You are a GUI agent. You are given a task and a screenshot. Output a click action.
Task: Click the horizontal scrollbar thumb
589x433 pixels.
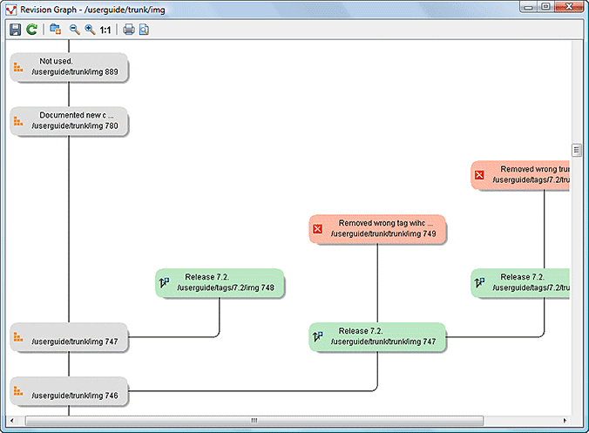pos(254,421)
